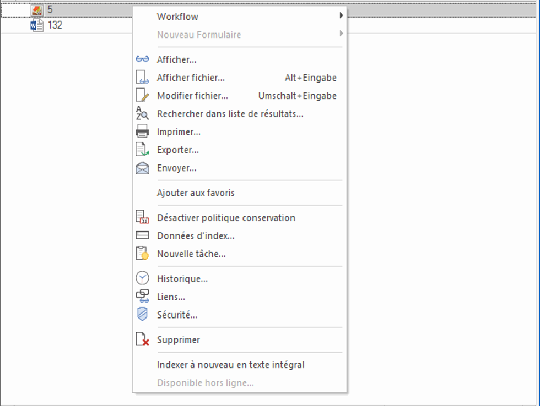Click the Afficher fichier document icon
540x406 pixels.
142,78
